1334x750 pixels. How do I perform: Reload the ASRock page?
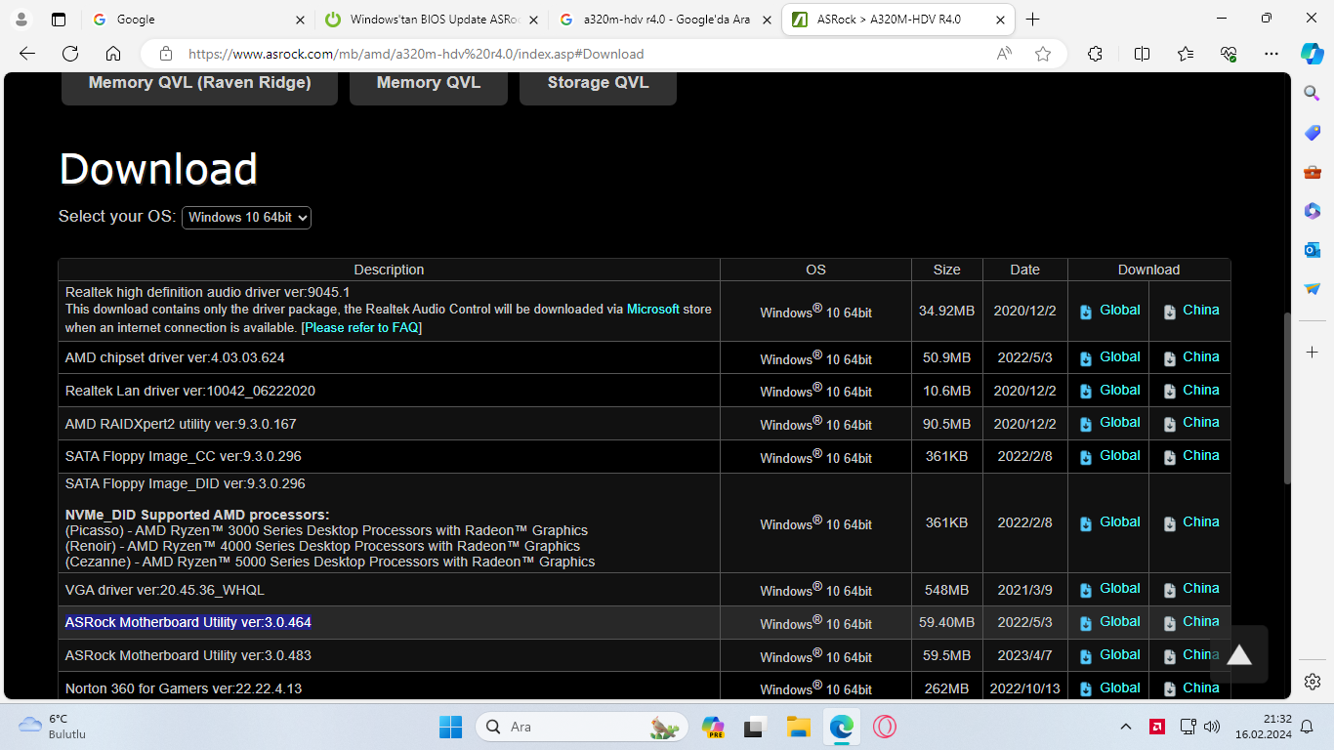70,54
